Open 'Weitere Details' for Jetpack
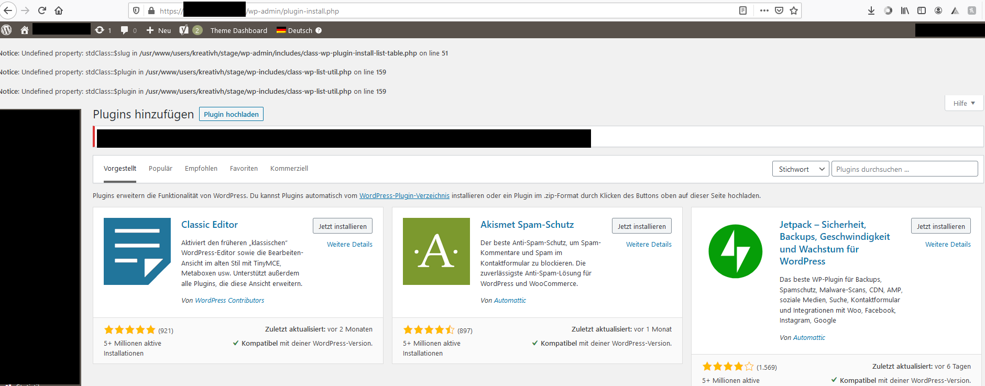 point(948,245)
